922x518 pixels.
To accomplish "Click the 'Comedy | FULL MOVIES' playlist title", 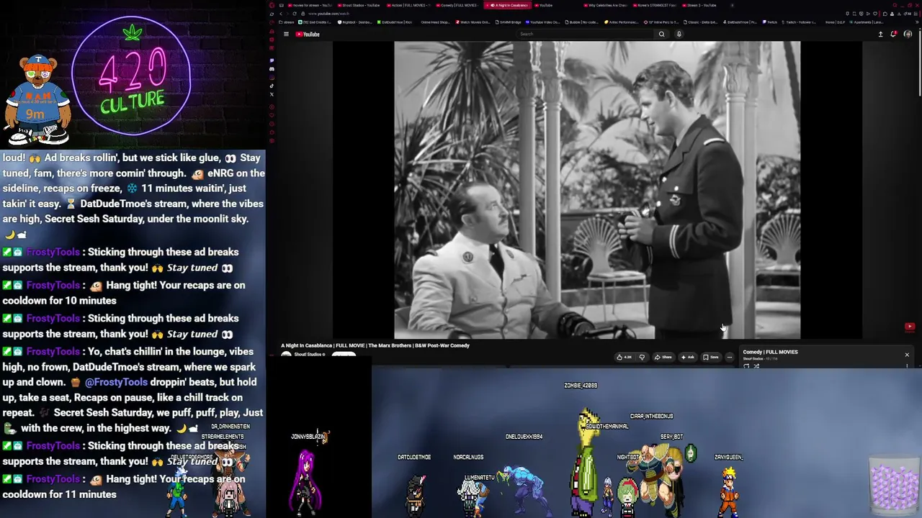I will click(770, 352).
